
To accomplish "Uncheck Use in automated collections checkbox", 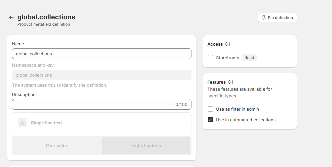I will pos(210,120).
